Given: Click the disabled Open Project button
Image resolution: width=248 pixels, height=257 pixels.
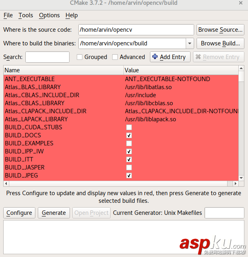Looking at the screenshot, I should [x=91, y=213].
